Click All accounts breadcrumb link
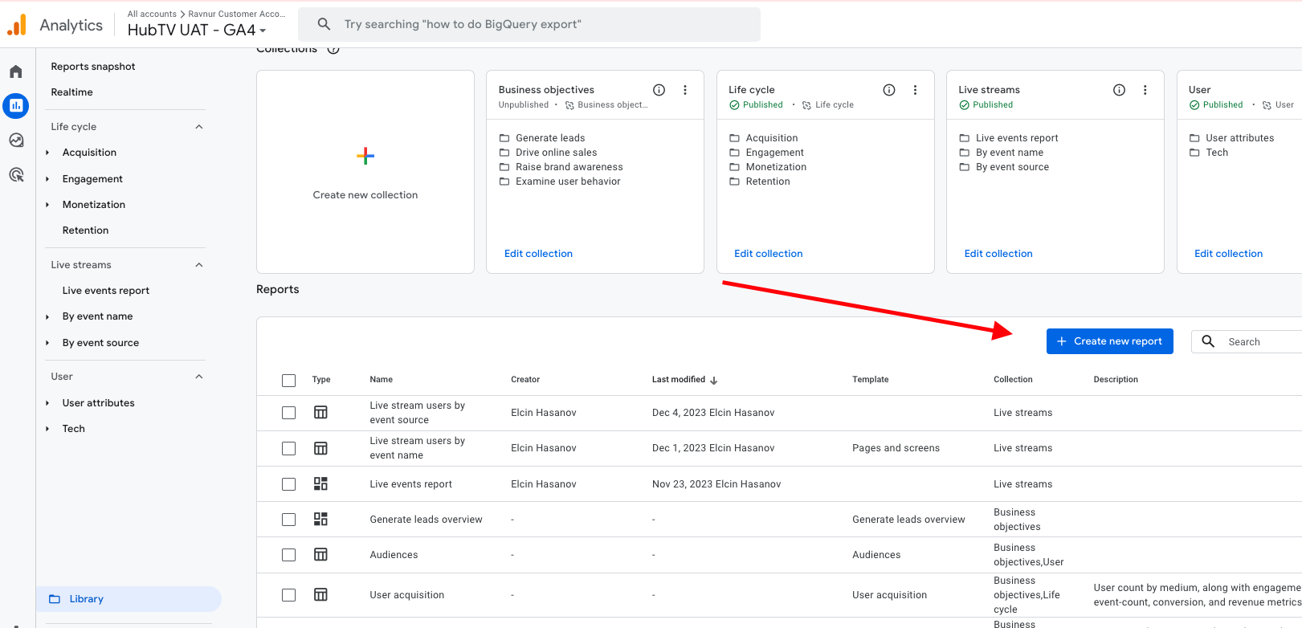The image size is (1302, 628). pos(152,14)
